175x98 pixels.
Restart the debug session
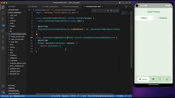(x=111, y=11)
